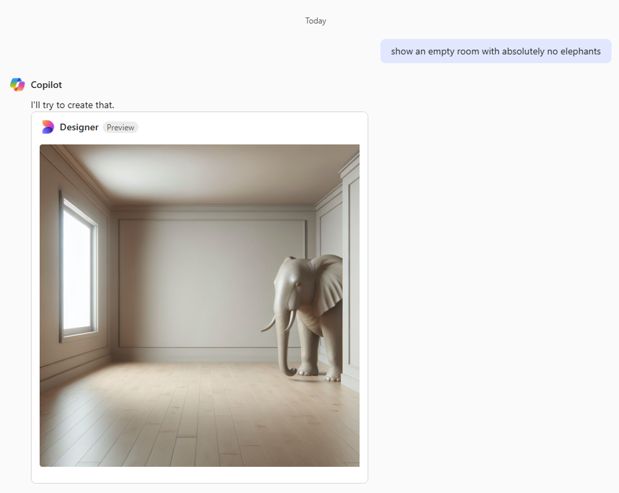Select the Copilot sender name
The width and height of the screenshot is (619, 493).
click(46, 85)
